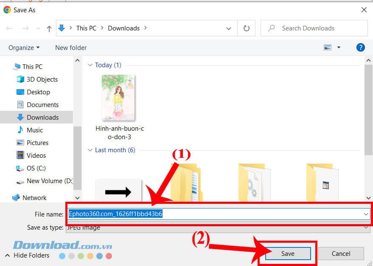
Task: Open the Organize menu
Action: [x=24, y=47]
